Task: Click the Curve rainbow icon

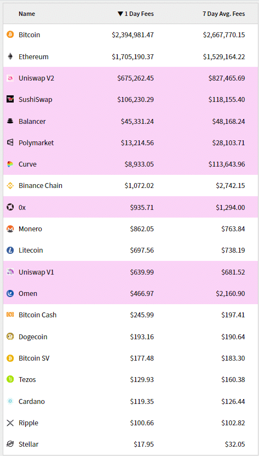Action: tap(10, 164)
